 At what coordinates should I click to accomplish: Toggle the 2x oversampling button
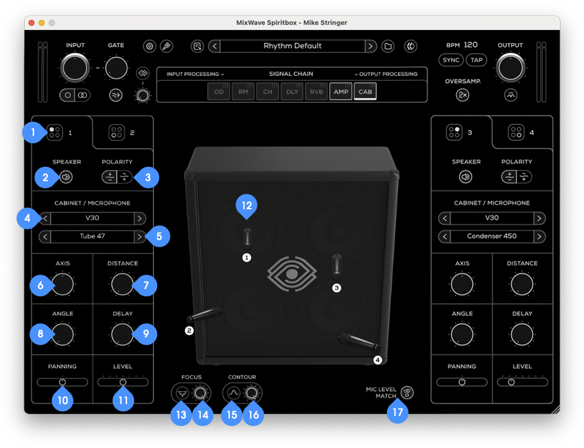pos(463,95)
